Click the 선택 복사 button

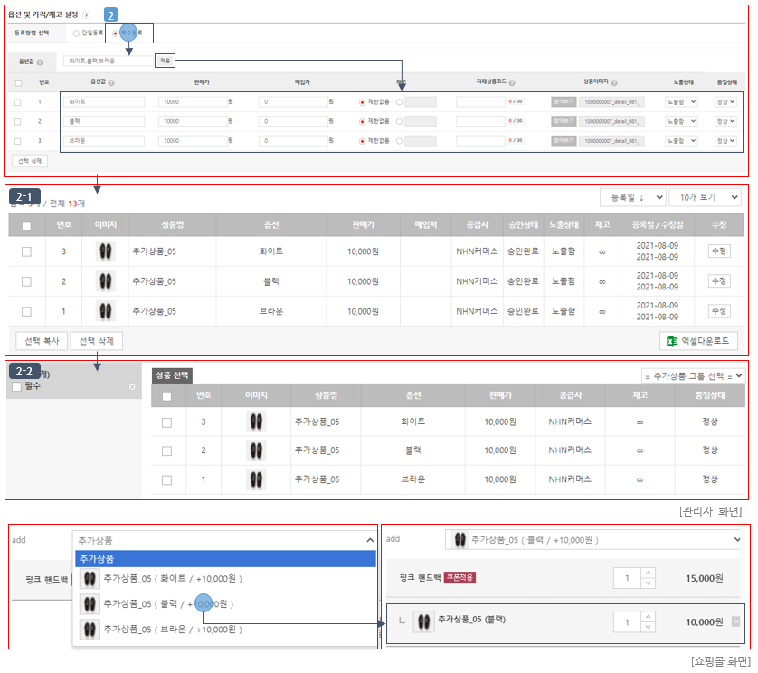(x=42, y=341)
